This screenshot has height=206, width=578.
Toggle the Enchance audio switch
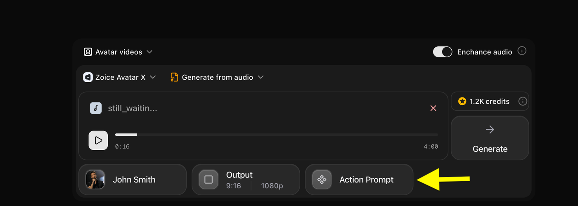coord(443,52)
